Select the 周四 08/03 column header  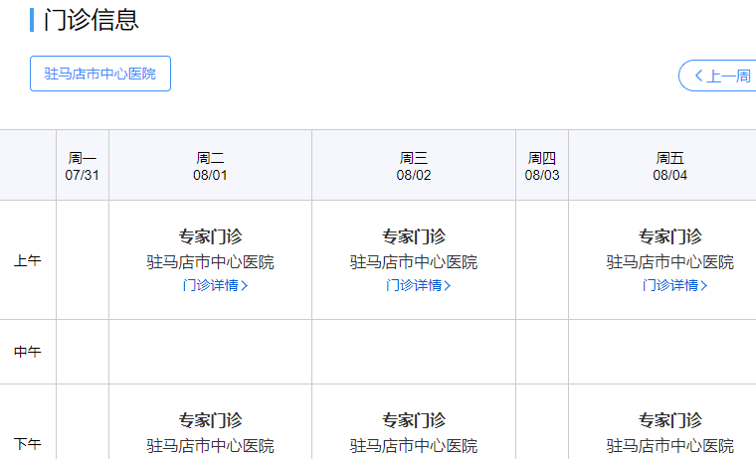pyautogui.click(x=542, y=166)
